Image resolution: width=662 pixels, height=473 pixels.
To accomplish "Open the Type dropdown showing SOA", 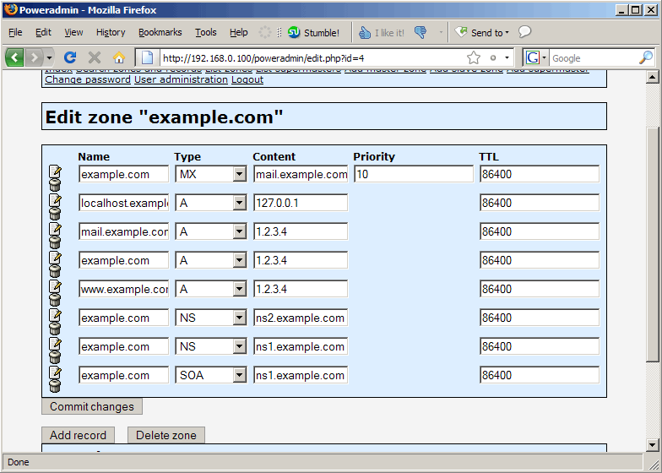I will tap(211, 375).
